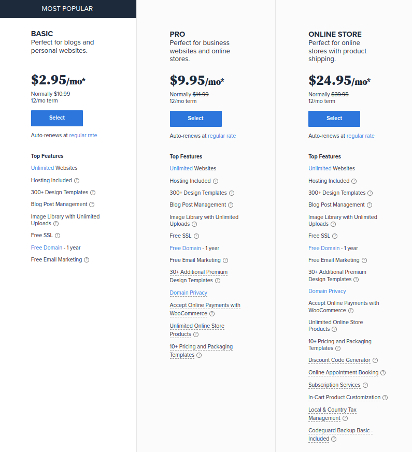412x452 pixels.
Task: Click help icon beside Pro WooCommerce payments
Action: coord(212,314)
